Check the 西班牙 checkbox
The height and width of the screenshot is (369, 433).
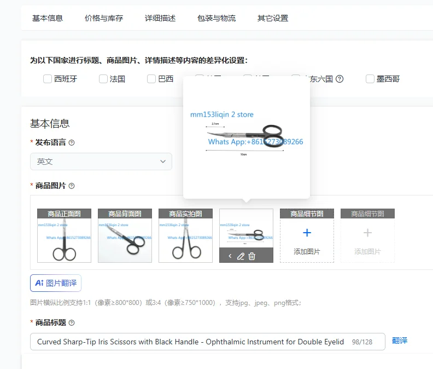[48, 79]
